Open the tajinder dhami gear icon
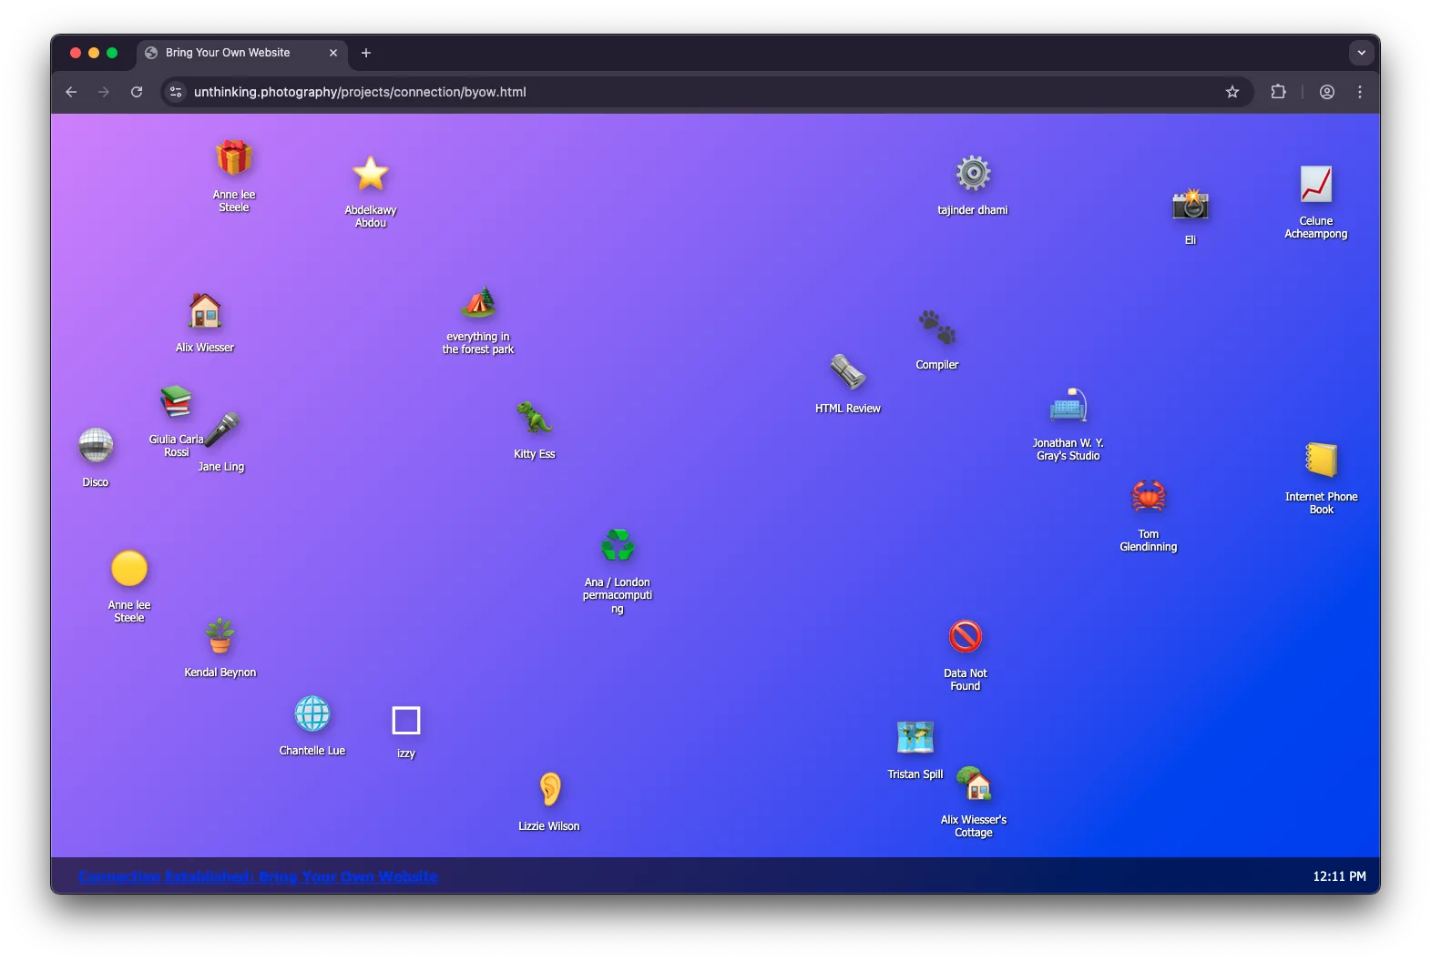 pyautogui.click(x=973, y=174)
